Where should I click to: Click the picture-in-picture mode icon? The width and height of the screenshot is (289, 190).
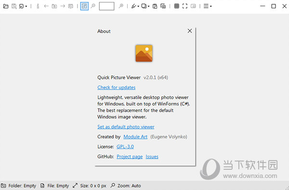(193, 6)
